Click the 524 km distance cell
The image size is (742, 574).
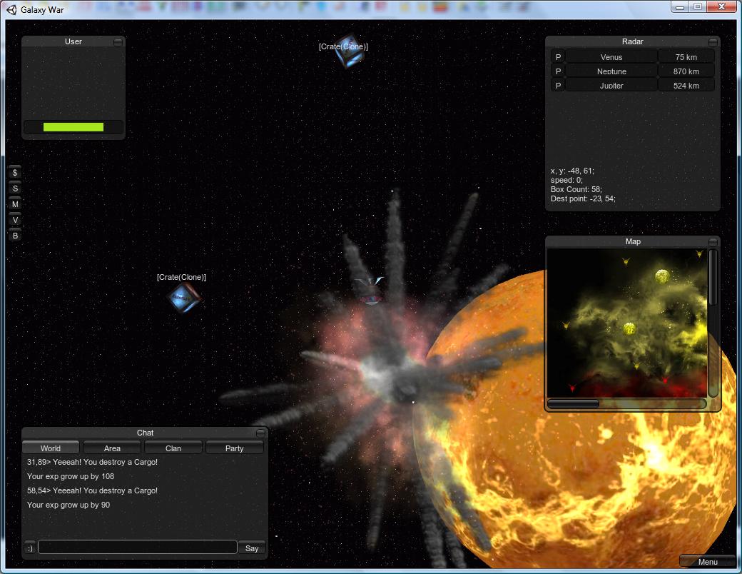click(686, 86)
